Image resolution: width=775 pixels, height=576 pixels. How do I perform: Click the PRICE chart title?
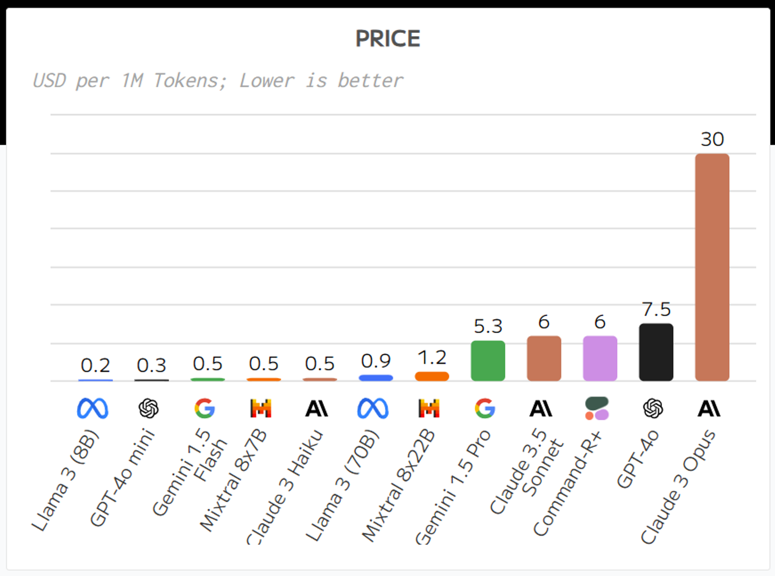pyautogui.click(x=387, y=39)
